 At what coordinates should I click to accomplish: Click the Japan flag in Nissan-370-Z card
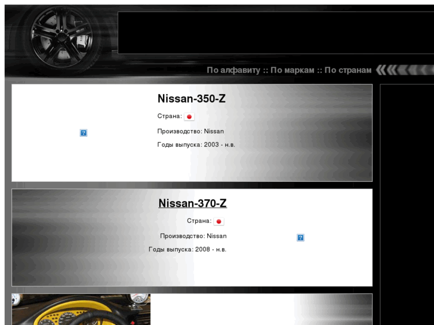pyautogui.click(x=218, y=222)
